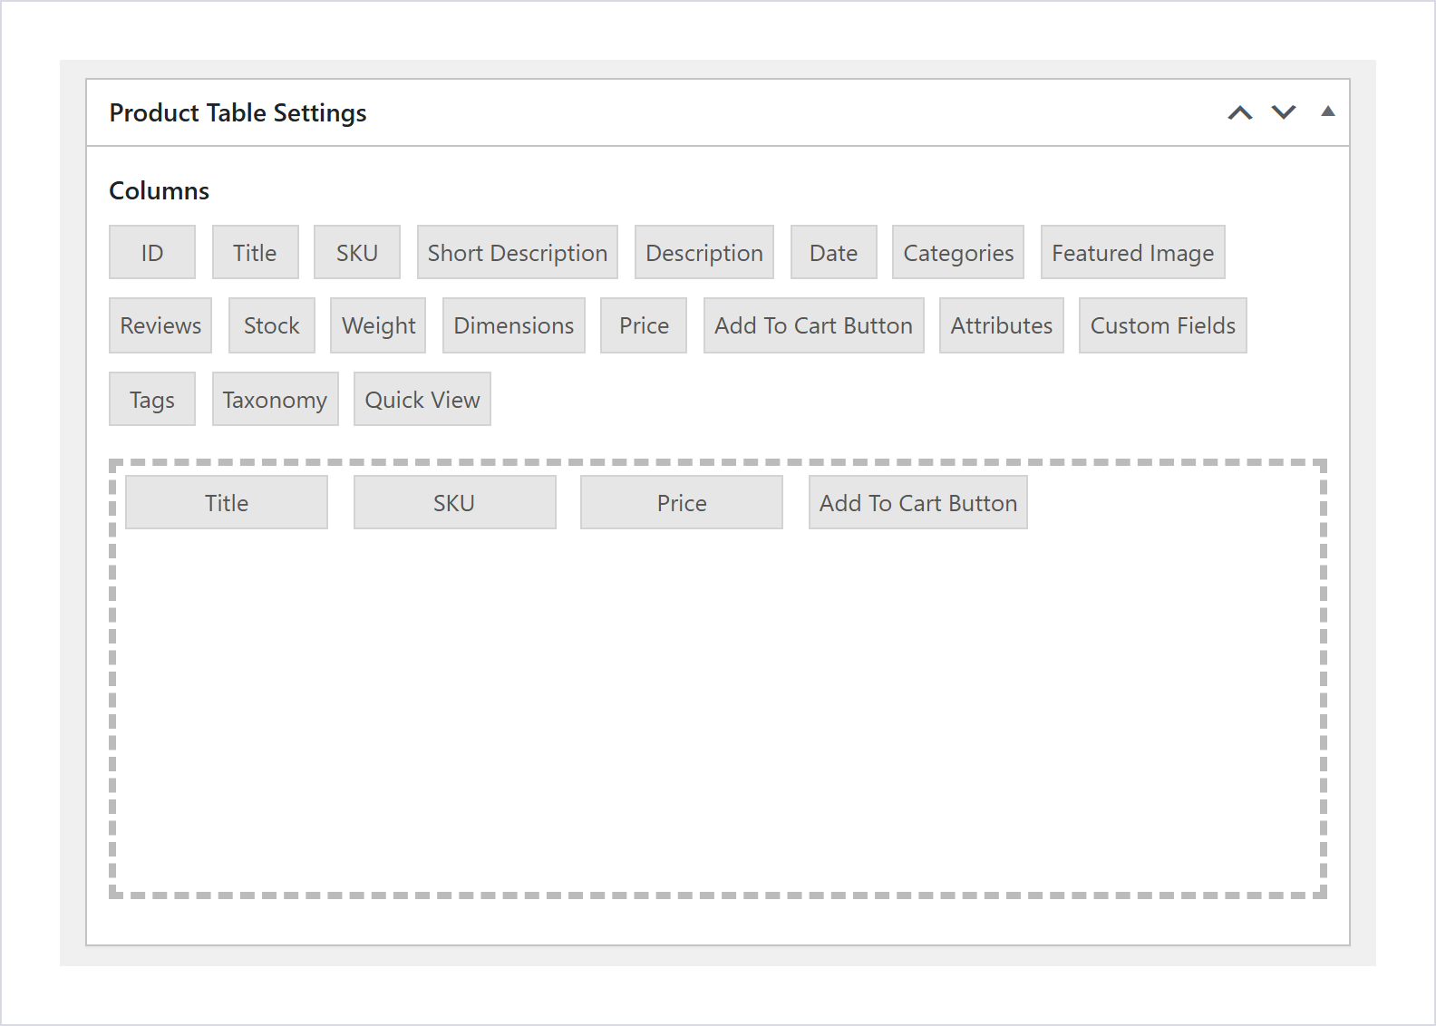This screenshot has width=1436, height=1026.
Task: Move the Product Table Settings panel up
Action: pyautogui.click(x=1240, y=112)
